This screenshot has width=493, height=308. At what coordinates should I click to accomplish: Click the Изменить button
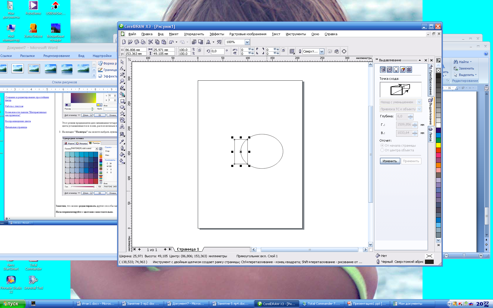(390, 161)
